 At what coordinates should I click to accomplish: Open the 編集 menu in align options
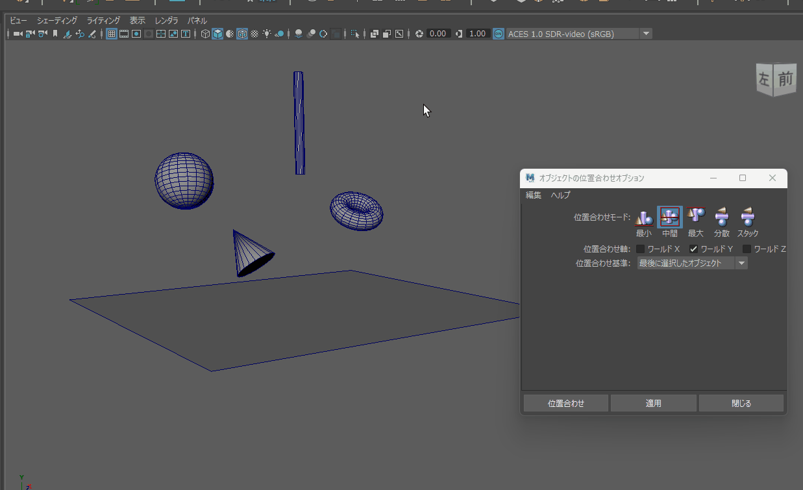coord(533,195)
